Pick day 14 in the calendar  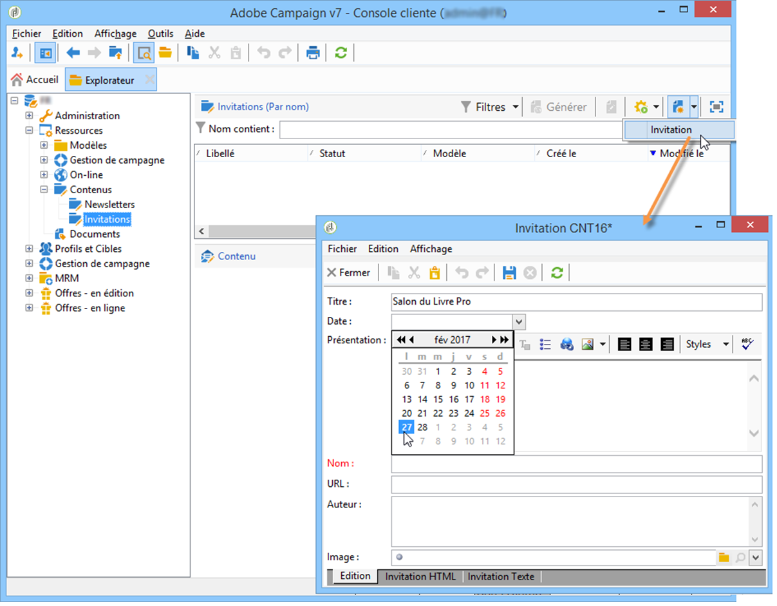tap(422, 399)
